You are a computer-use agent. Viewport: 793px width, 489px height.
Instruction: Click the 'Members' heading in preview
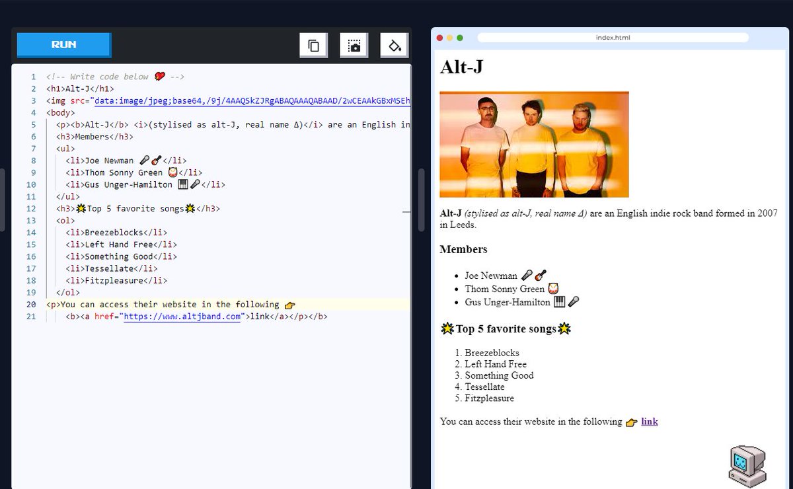click(463, 249)
